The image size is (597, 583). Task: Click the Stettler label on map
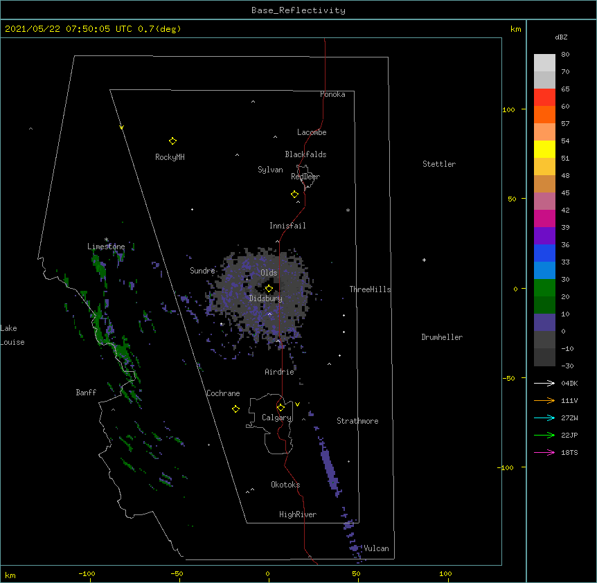coord(439,164)
